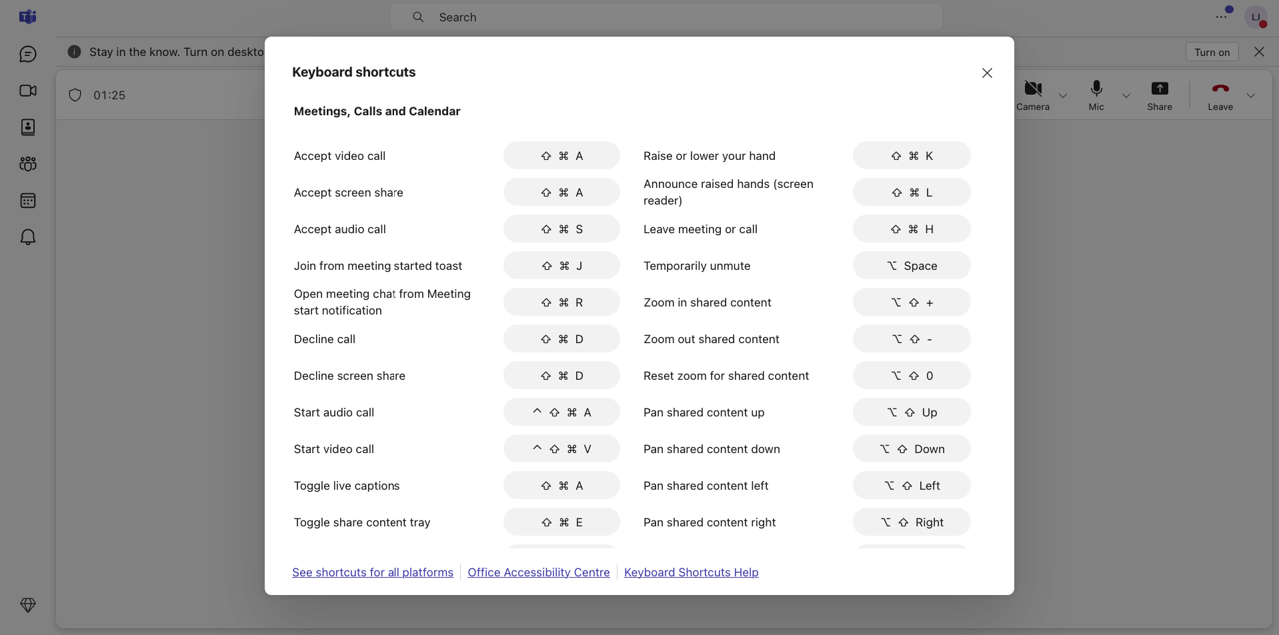Click the Pan shared content right text

pos(710,522)
